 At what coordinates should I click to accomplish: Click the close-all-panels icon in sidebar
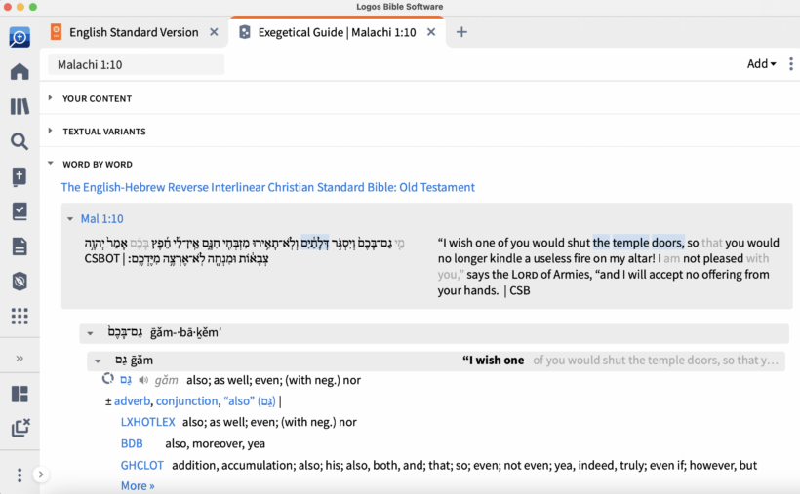20,428
